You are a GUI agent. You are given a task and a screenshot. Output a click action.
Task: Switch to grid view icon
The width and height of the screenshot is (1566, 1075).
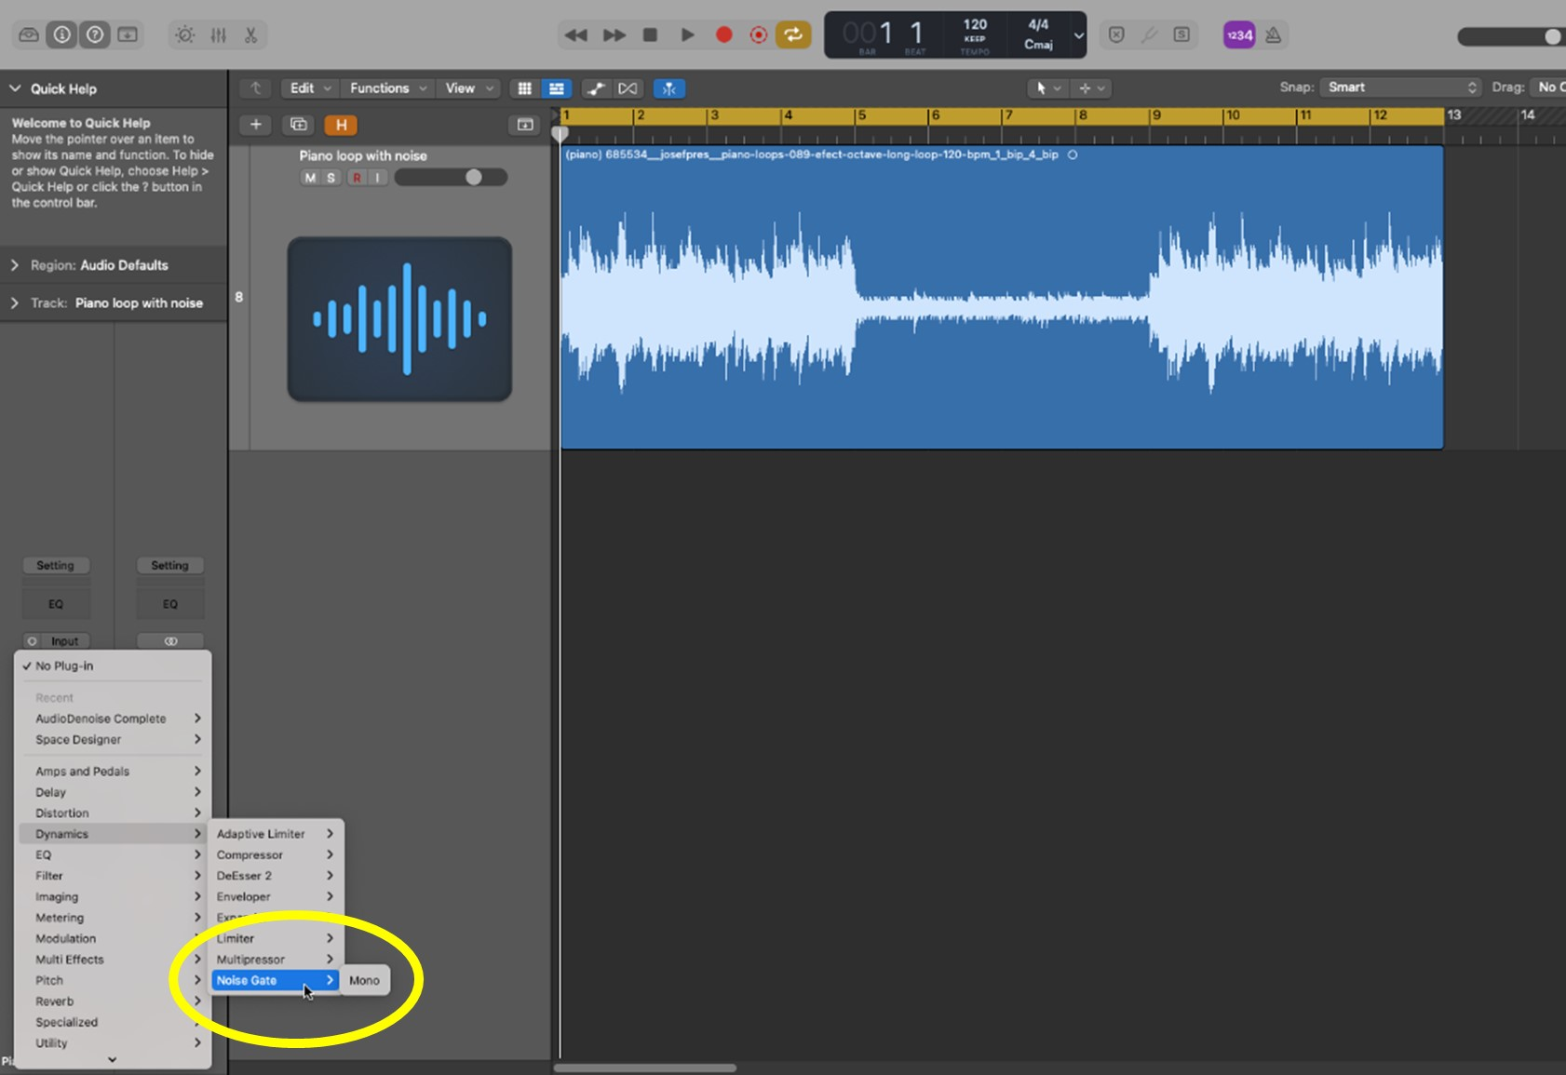tap(525, 88)
